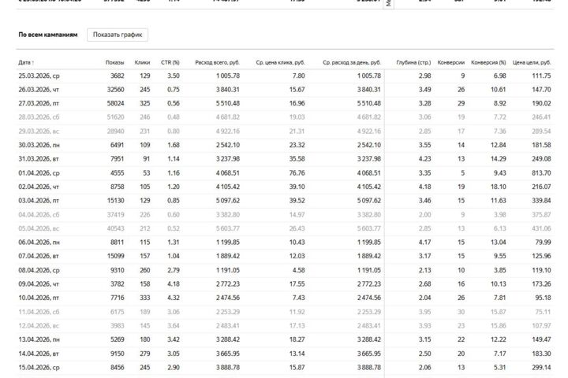Select the greyed date "28.03.2026, сб"

click(x=39, y=117)
